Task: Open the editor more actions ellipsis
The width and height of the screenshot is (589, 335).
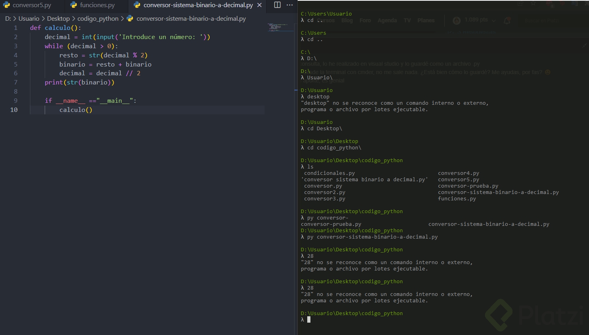Action: pyautogui.click(x=290, y=5)
